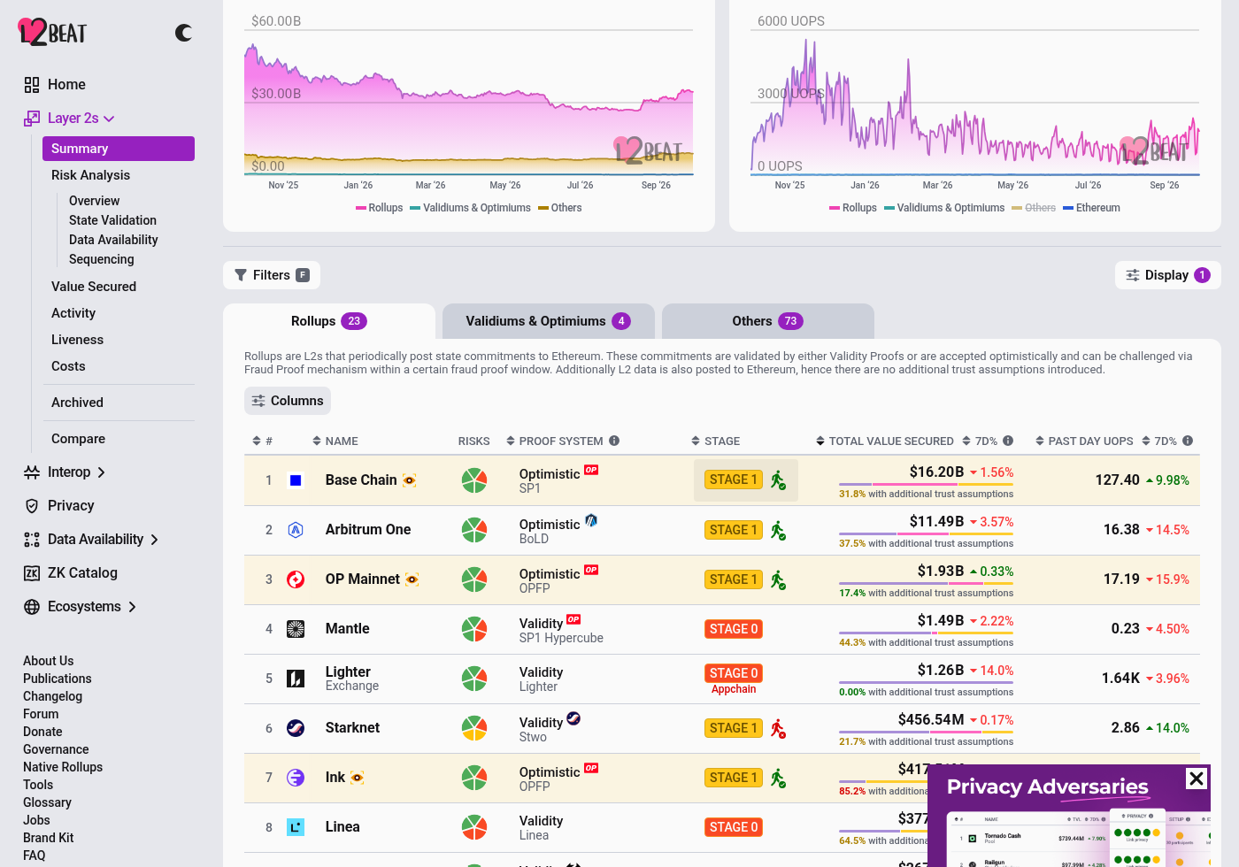Click Base Chain Stage 1 badge
The width and height of the screenshot is (1239, 867).
(x=735, y=480)
